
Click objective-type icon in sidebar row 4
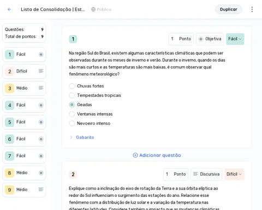coord(41,105)
